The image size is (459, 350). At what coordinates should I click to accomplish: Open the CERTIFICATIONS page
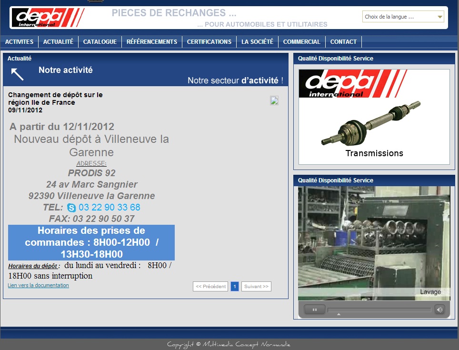point(209,42)
